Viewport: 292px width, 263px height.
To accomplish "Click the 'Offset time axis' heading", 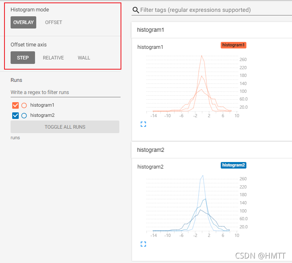I will tap(29, 45).
